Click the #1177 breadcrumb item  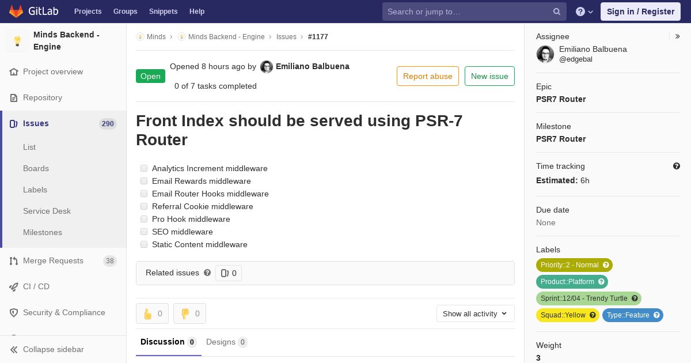318,37
